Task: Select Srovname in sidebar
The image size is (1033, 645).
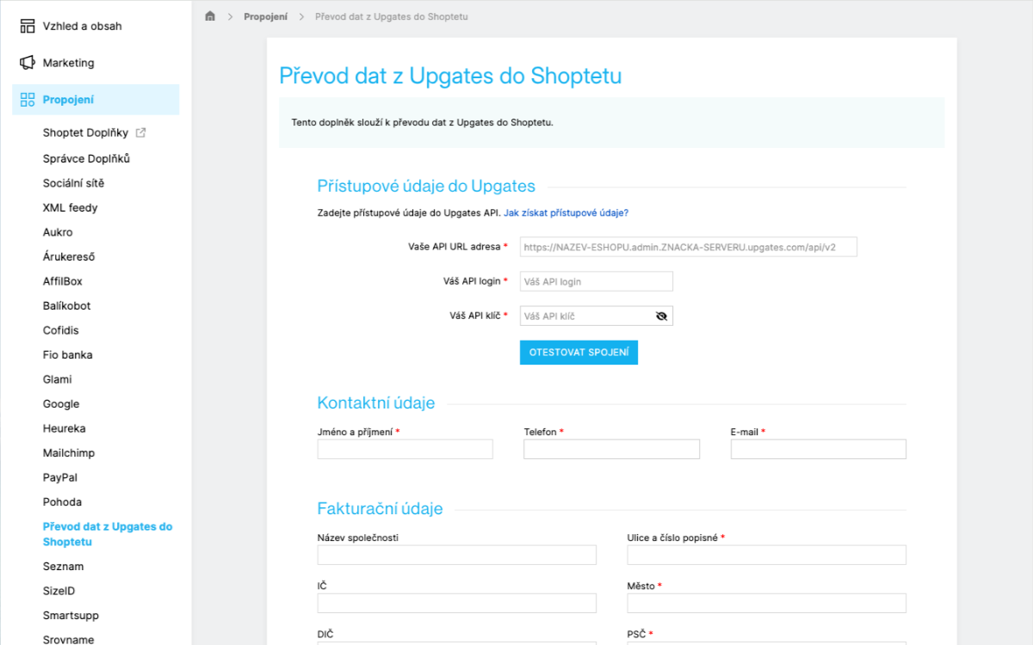Action: pos(69,639)
